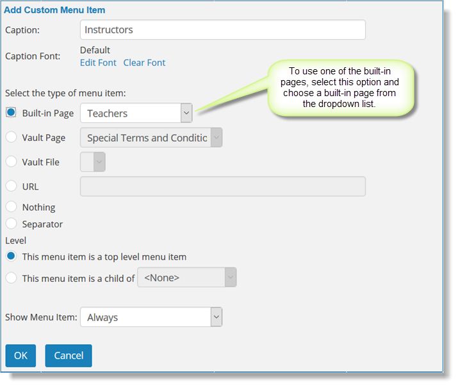The width and height of the screenshot is (460, 389).
Task: Click the Clear Font link
Action: (144, 63)
